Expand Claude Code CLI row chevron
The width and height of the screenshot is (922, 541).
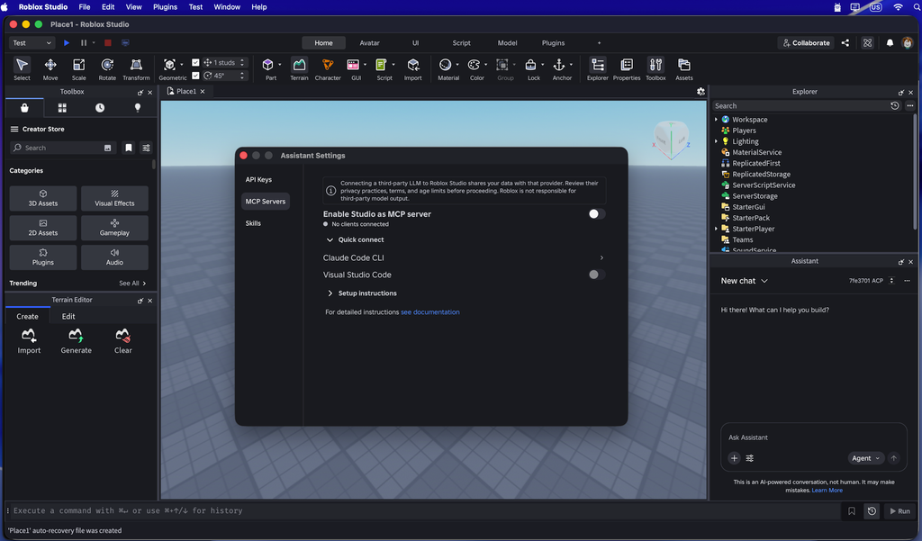tap(601, 258)
